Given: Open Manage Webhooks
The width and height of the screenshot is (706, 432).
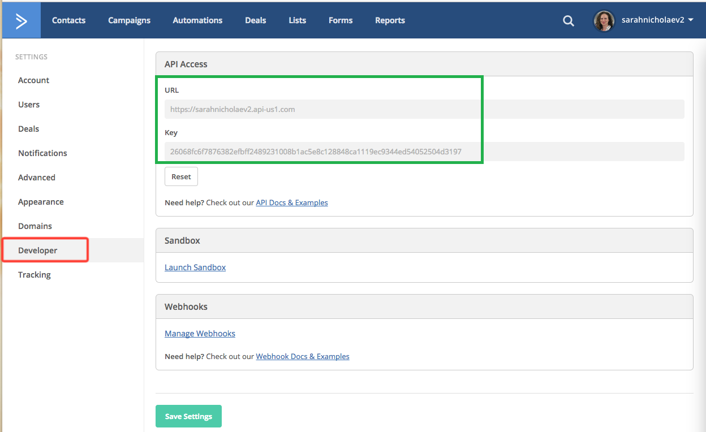Looking at the screenshot, I should click(x=200, y=333).
